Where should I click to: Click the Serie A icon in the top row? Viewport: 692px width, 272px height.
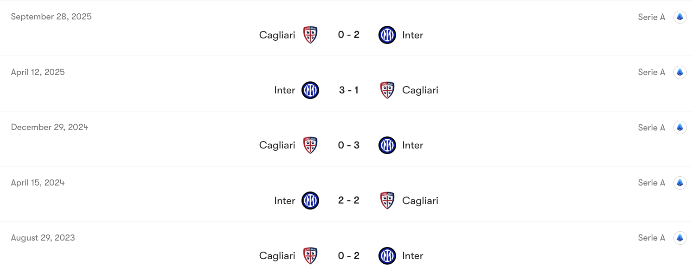680,17
